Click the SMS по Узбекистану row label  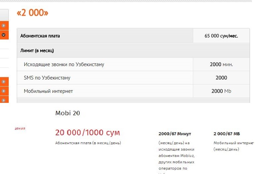click(47, 78)
